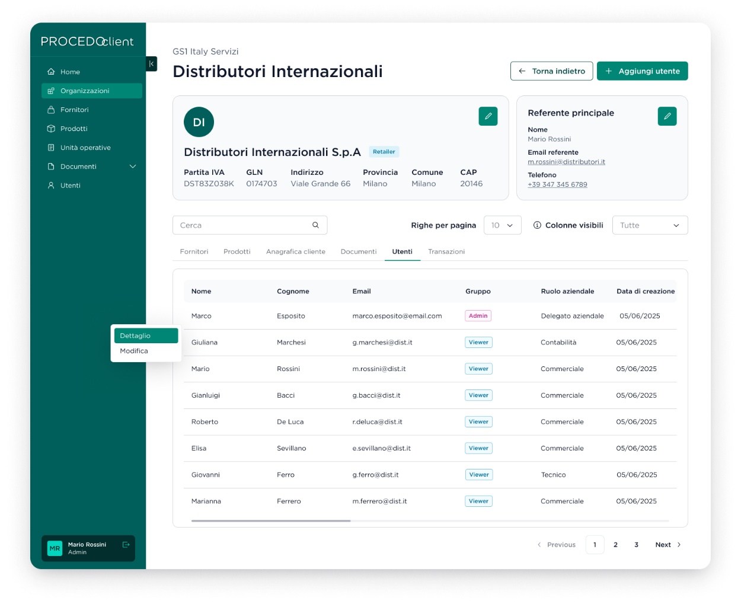Image resolution: width=741 pixels, height=607 pixels.
Task: Open Home in the sidebar
Action: 92,72
